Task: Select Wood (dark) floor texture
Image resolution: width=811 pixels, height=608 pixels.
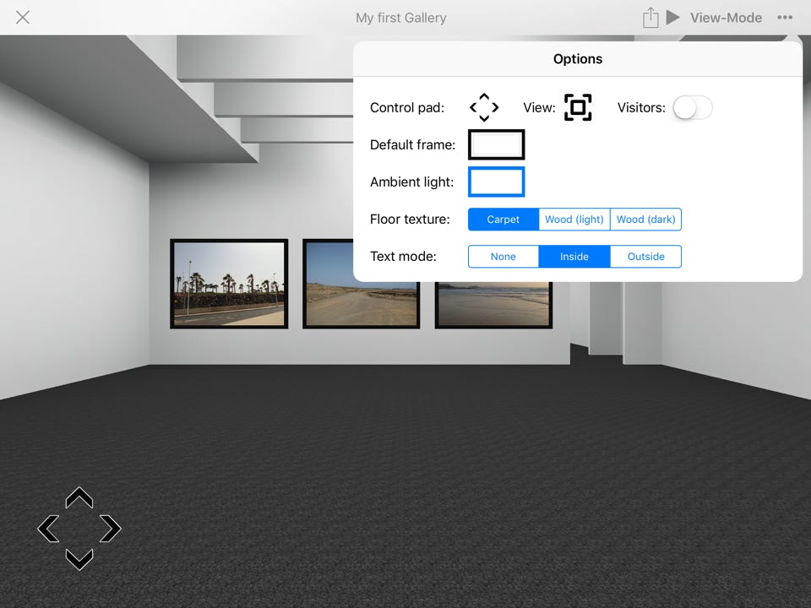Action: [x=645, y=220]
